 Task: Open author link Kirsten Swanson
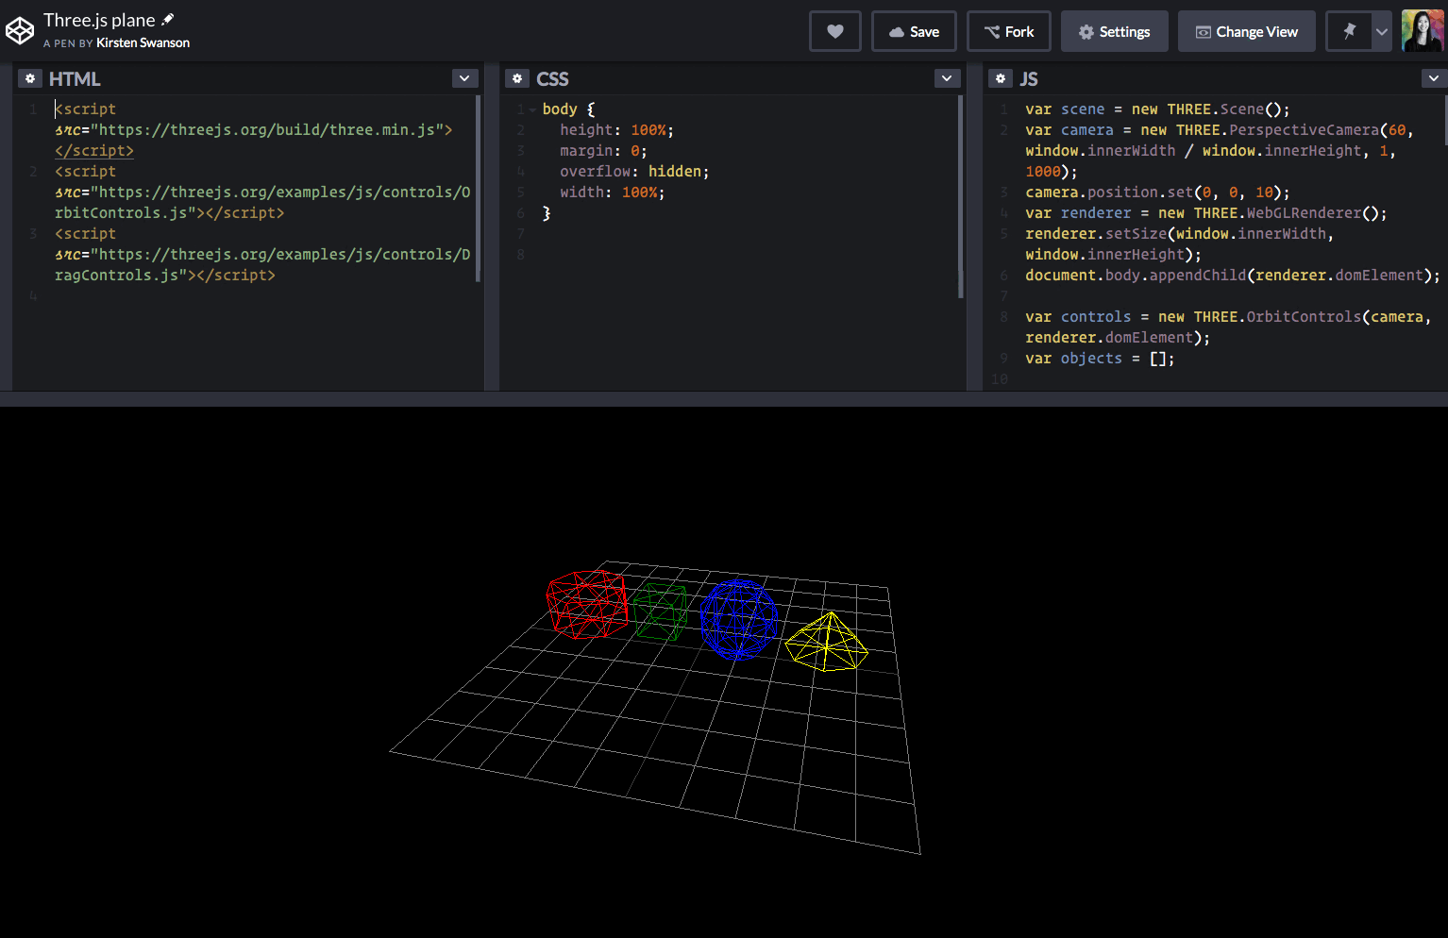pyautogui.click(x=143, y=43)
